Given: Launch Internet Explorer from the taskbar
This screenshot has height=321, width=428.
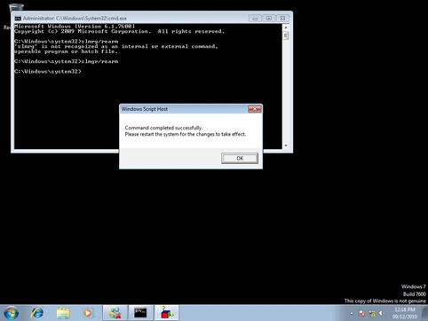Looking at the screenshot, I should (x=37, y=313).
